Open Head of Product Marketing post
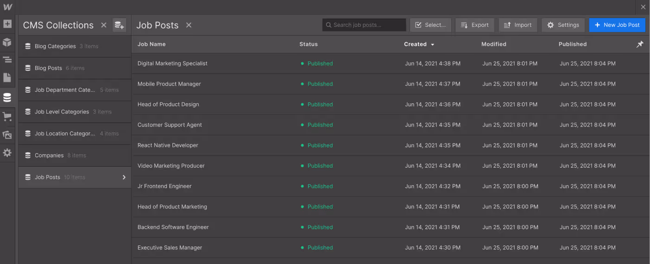This screenshot has width=650, height=264. pyautogui.click(x=172, y=207)
